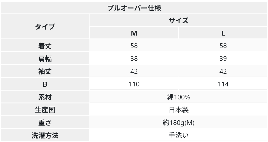
Task: Click the 生産国 row label
Action: click(45, 110)
